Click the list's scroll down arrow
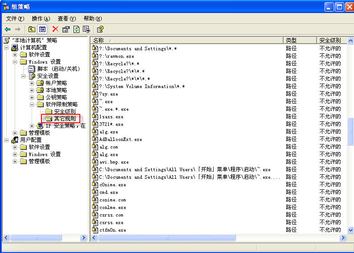 click(x=350, y=230)
